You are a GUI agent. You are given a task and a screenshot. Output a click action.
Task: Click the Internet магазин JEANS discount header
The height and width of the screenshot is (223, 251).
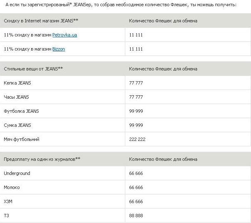pyautogui.click(x=41, y=21)
